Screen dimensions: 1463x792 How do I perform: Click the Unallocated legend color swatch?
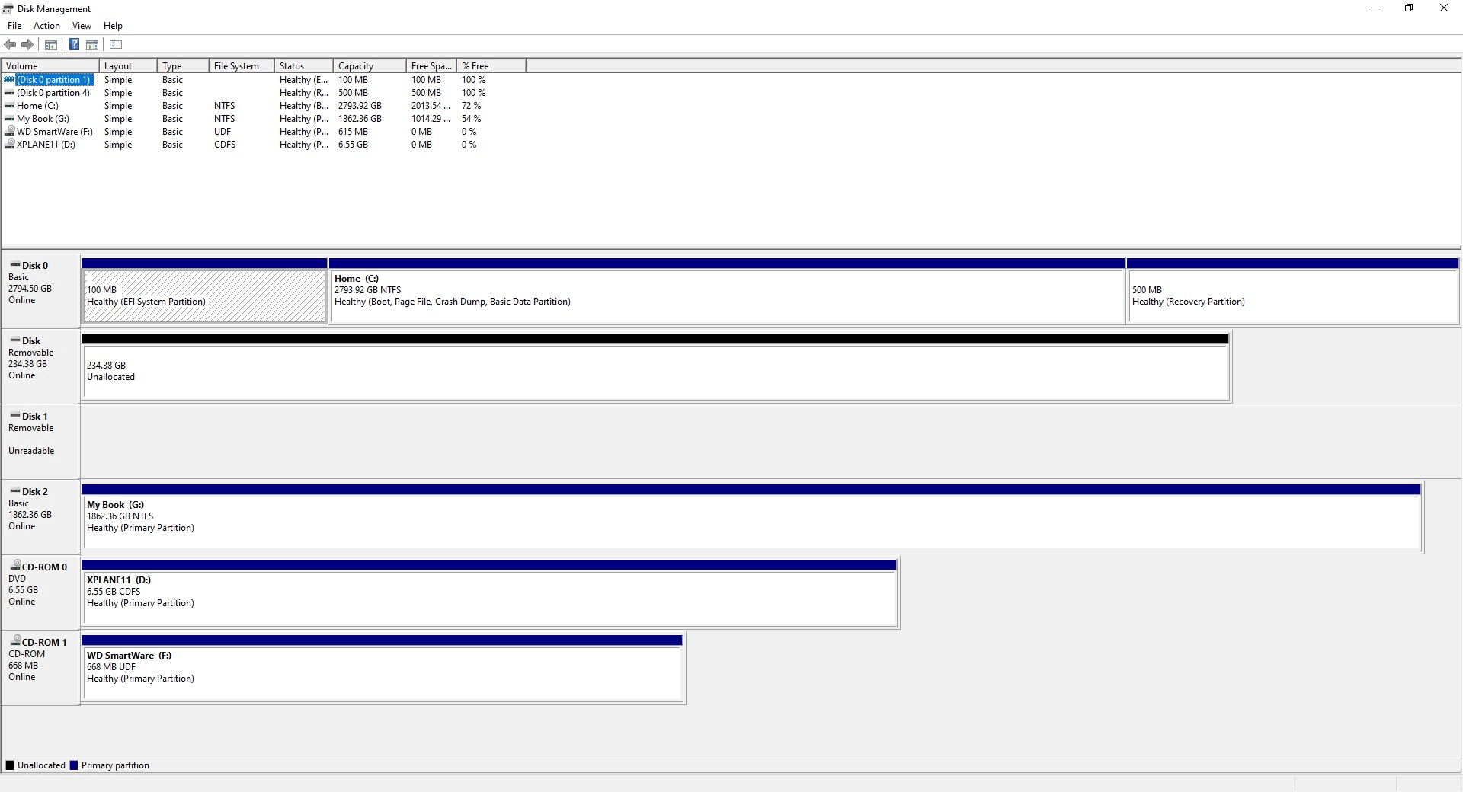(9, 765)
